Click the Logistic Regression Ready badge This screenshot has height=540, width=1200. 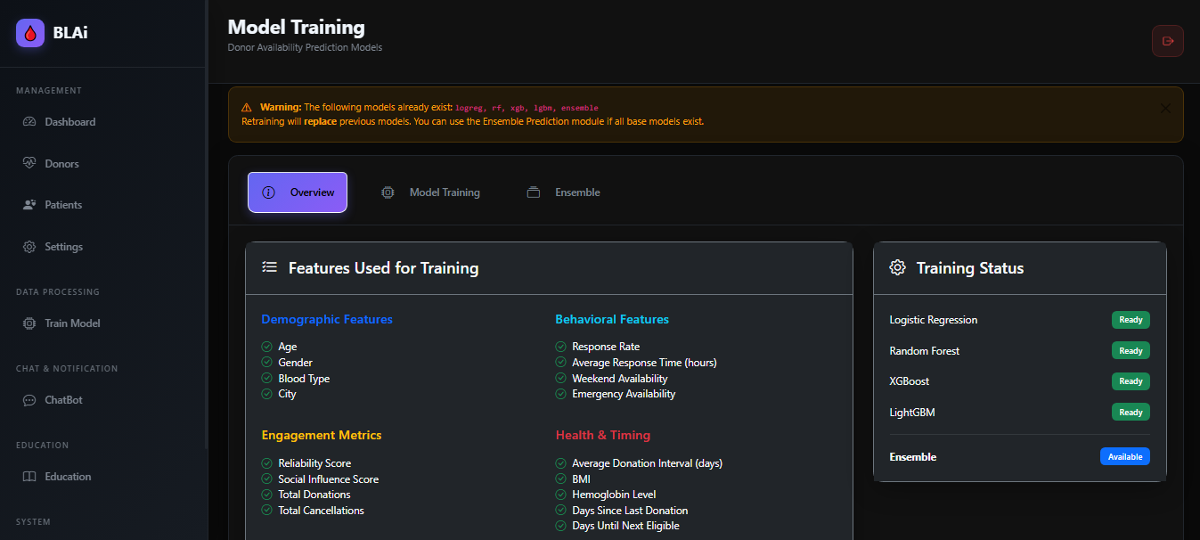click(1131, 320)
